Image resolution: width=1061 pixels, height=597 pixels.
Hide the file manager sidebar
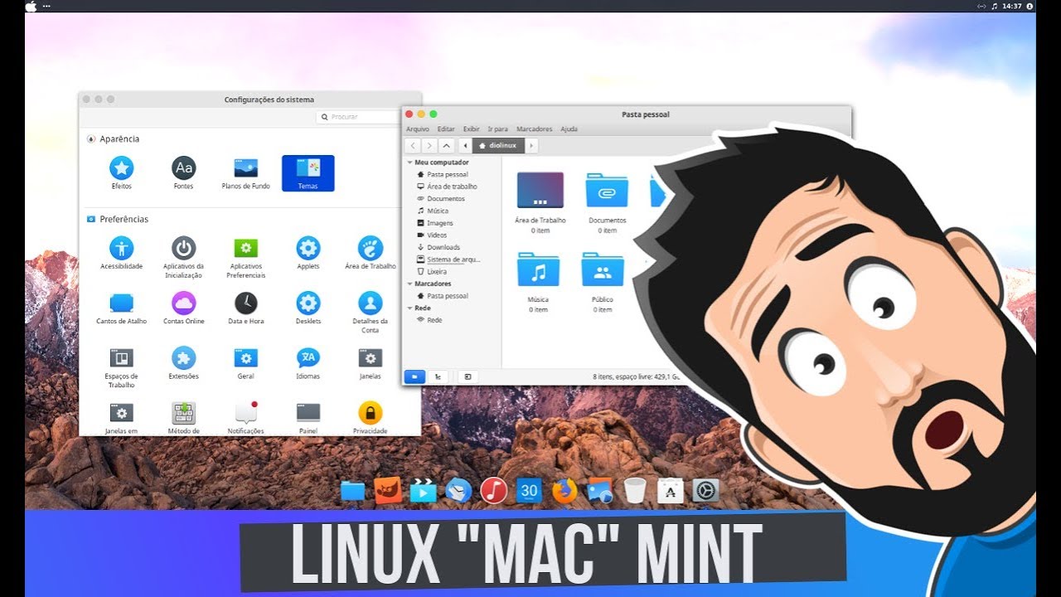click(x=468, y=376)
